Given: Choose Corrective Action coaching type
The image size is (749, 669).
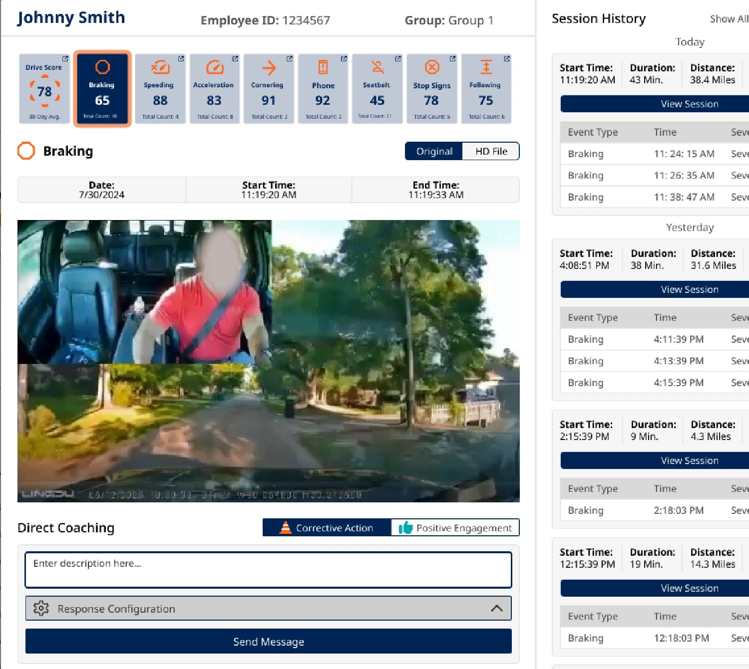Looking at the screenshot, I should 327,527.
